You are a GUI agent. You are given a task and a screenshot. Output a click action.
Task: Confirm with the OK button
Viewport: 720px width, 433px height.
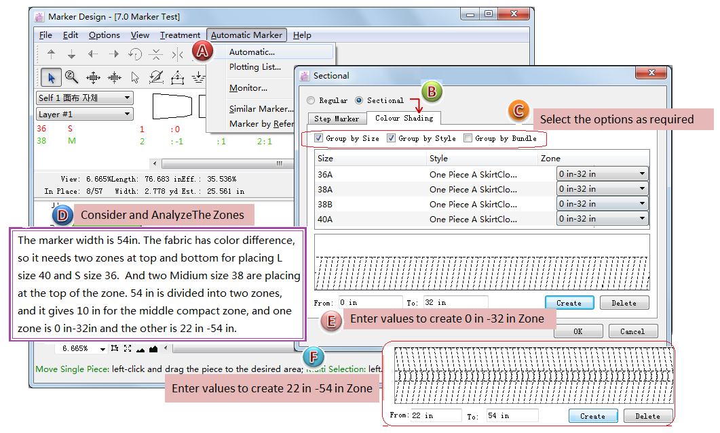tap(577, 331)
